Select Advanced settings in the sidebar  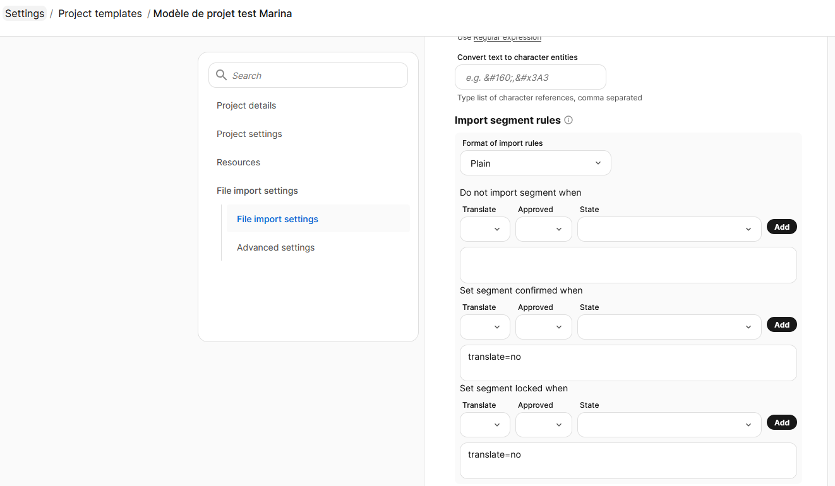275,247
